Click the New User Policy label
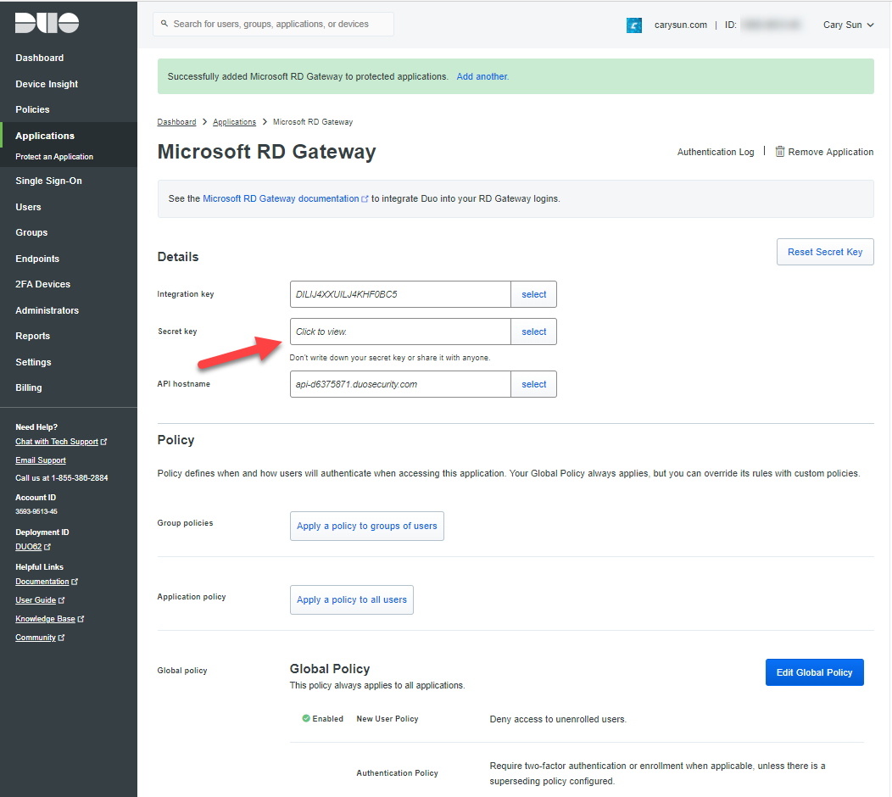The width and height of the screenshot is (892, 797). [387, 719]
